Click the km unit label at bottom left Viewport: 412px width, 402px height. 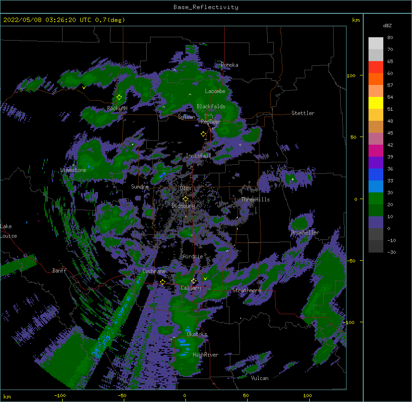(7, 396)
